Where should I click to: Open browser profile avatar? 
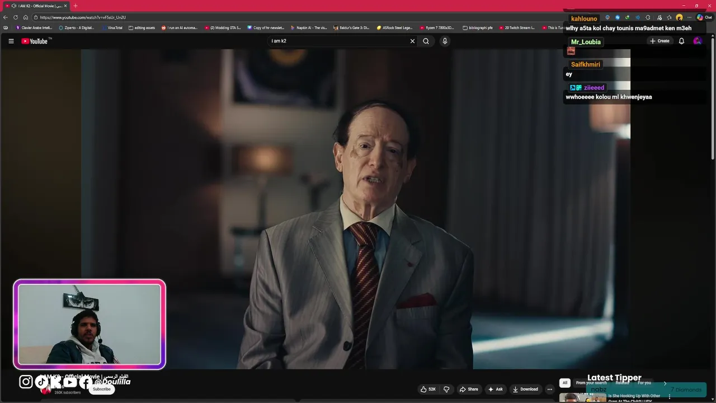679,17
